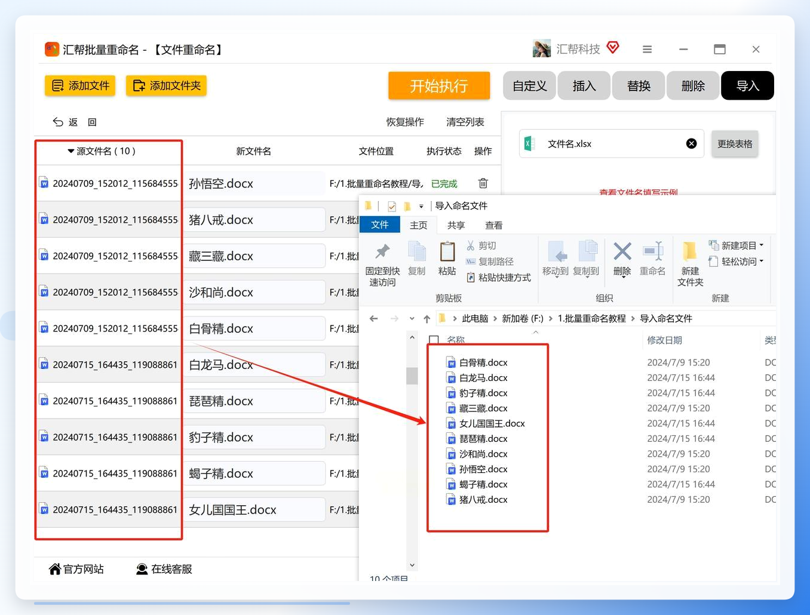Sort by 源文件名 column header arrow
Screen dimensions: 810x615
pyautogui.click(x=71, y=151)
